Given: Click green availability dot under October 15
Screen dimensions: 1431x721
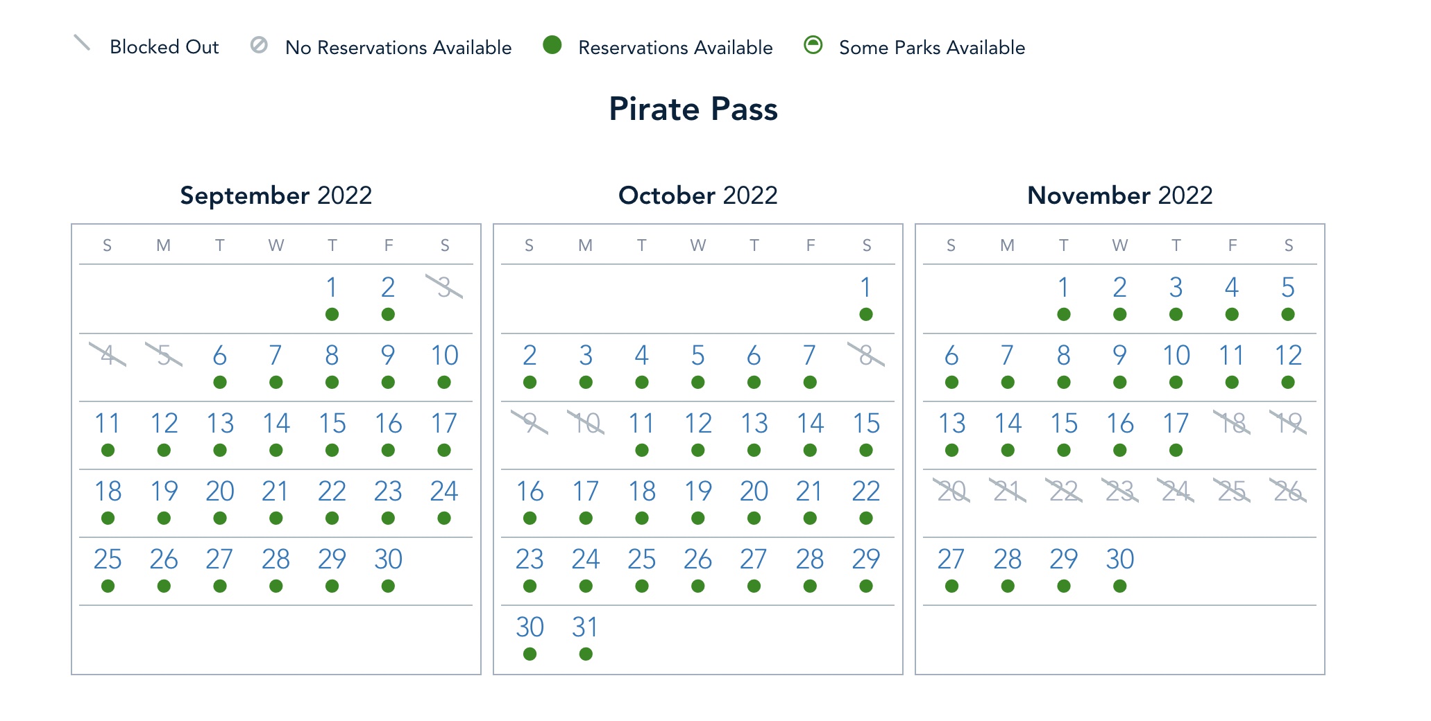Looking at the screenshot, I should coord(866,451).
